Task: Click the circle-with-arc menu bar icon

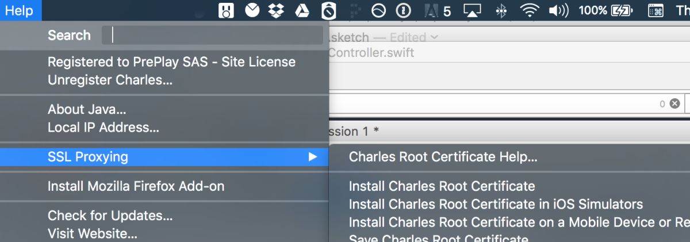Action: (x=379, y=10)
